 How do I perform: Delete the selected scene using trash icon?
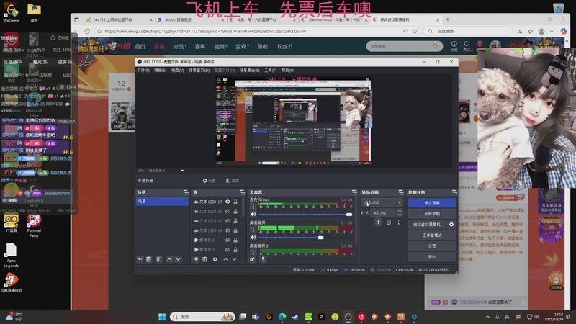click(x=149, y=259)
